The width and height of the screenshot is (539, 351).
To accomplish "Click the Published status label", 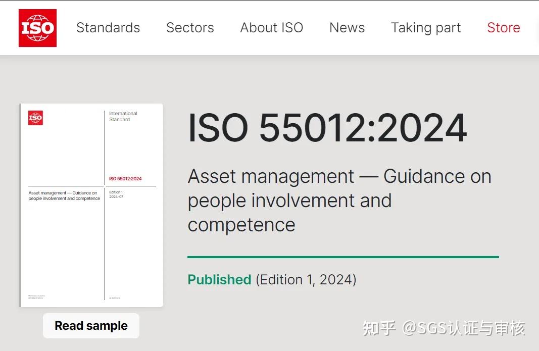I will (219, 279).
